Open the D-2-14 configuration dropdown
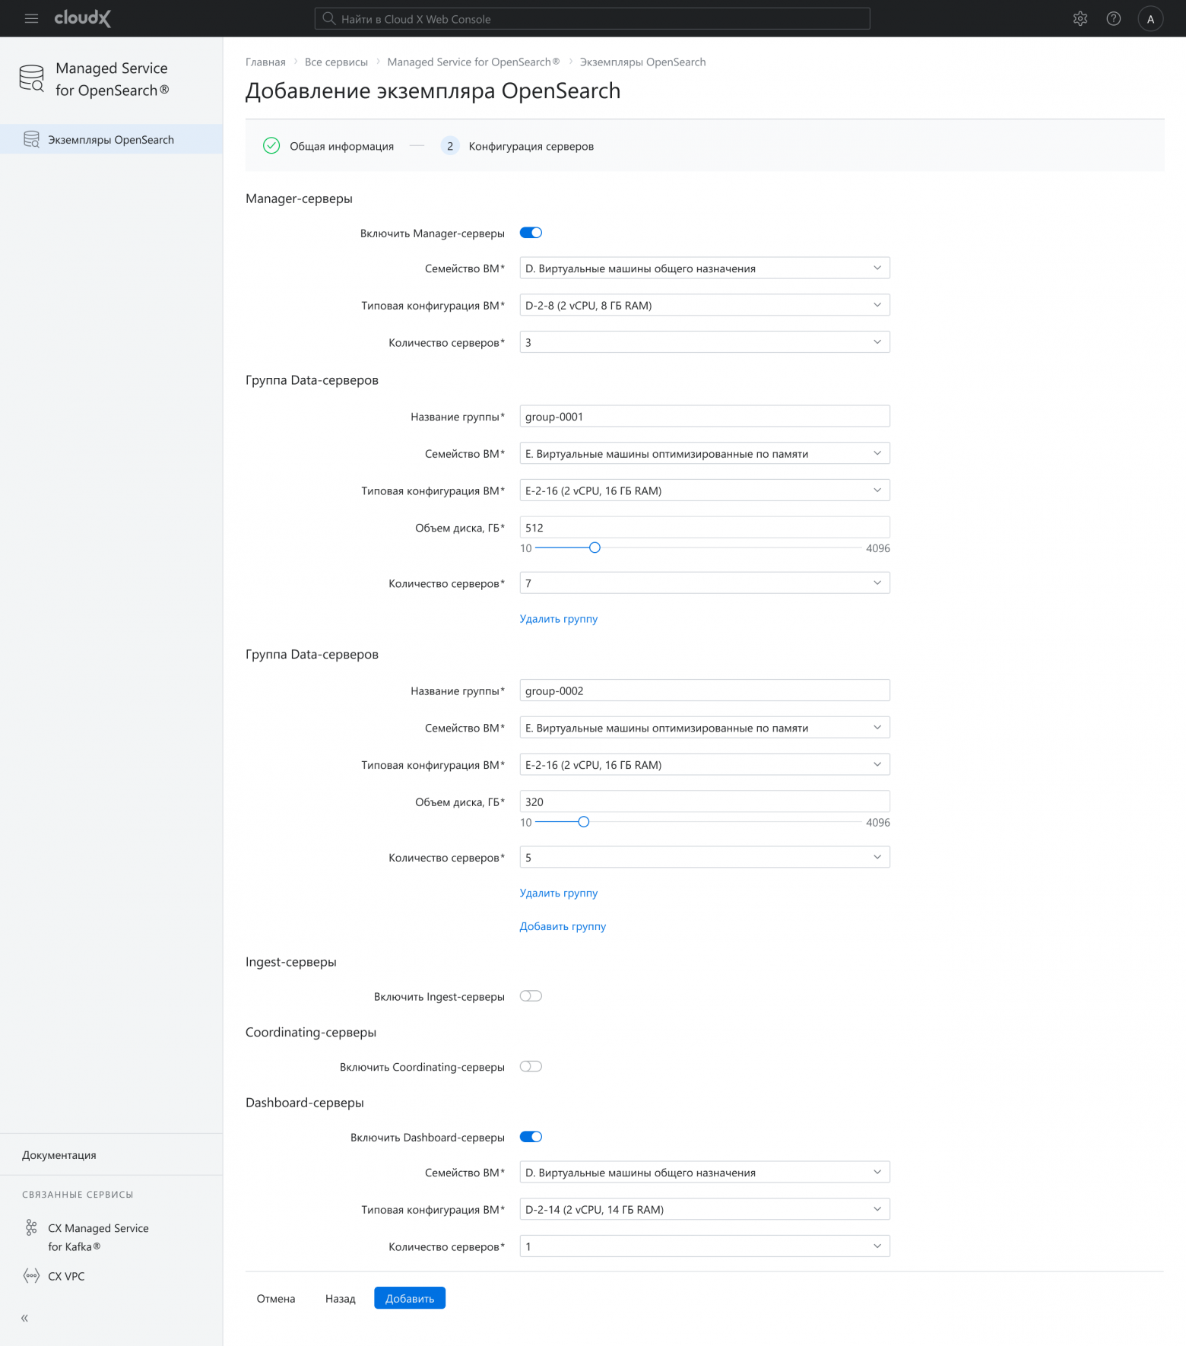Screen dimensions: 1186x1346 [x=705, y=1209]
